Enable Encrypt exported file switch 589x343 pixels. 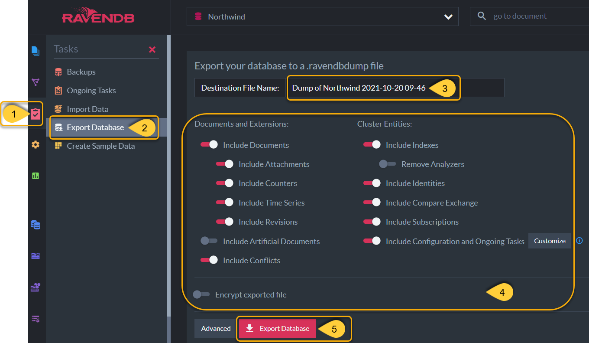[201, 294]
